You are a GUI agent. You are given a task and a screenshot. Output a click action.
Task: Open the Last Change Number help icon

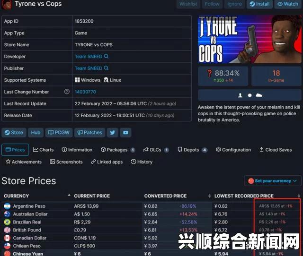[x=67, y=92]
